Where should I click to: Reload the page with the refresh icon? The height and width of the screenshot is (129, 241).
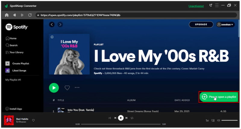click(30, 15)
